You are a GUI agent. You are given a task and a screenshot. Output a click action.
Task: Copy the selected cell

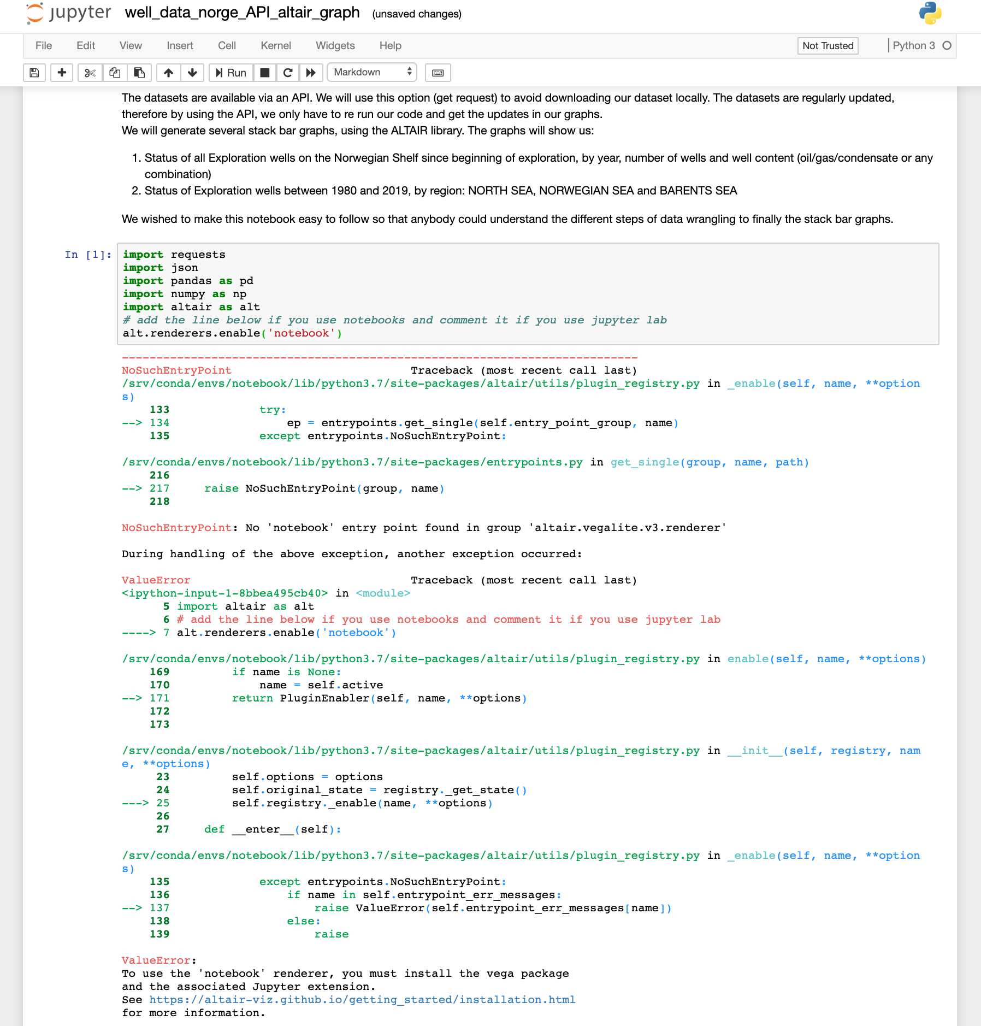[115, 72]
